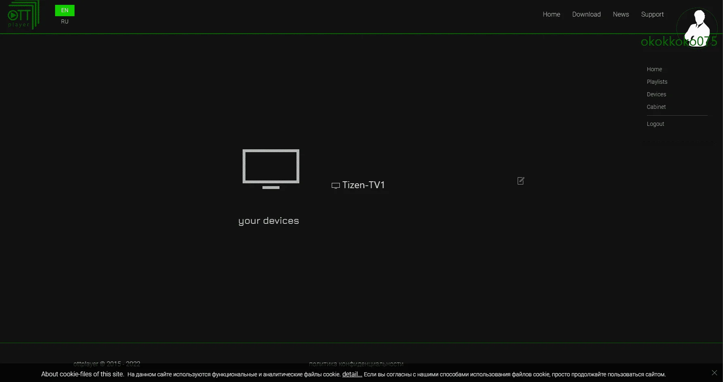Open the News page

[621, 14]
